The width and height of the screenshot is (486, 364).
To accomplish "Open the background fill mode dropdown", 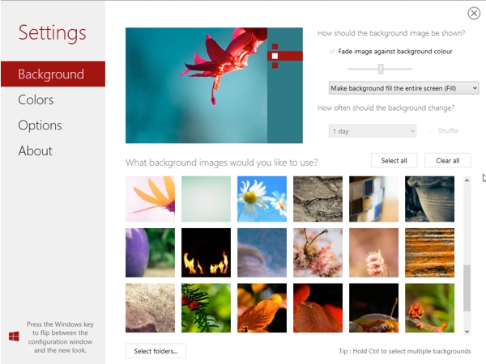I will [x=403, y=88].
